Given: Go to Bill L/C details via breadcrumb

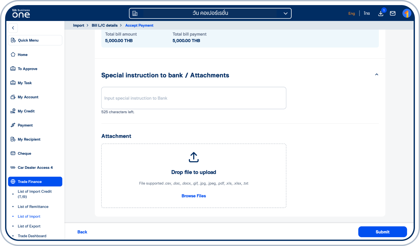Looking at the screenshot, I should (105, 25).
